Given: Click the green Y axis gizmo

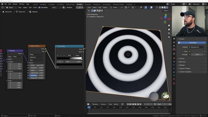Looking at the screenshot, I should click(166, 15).
